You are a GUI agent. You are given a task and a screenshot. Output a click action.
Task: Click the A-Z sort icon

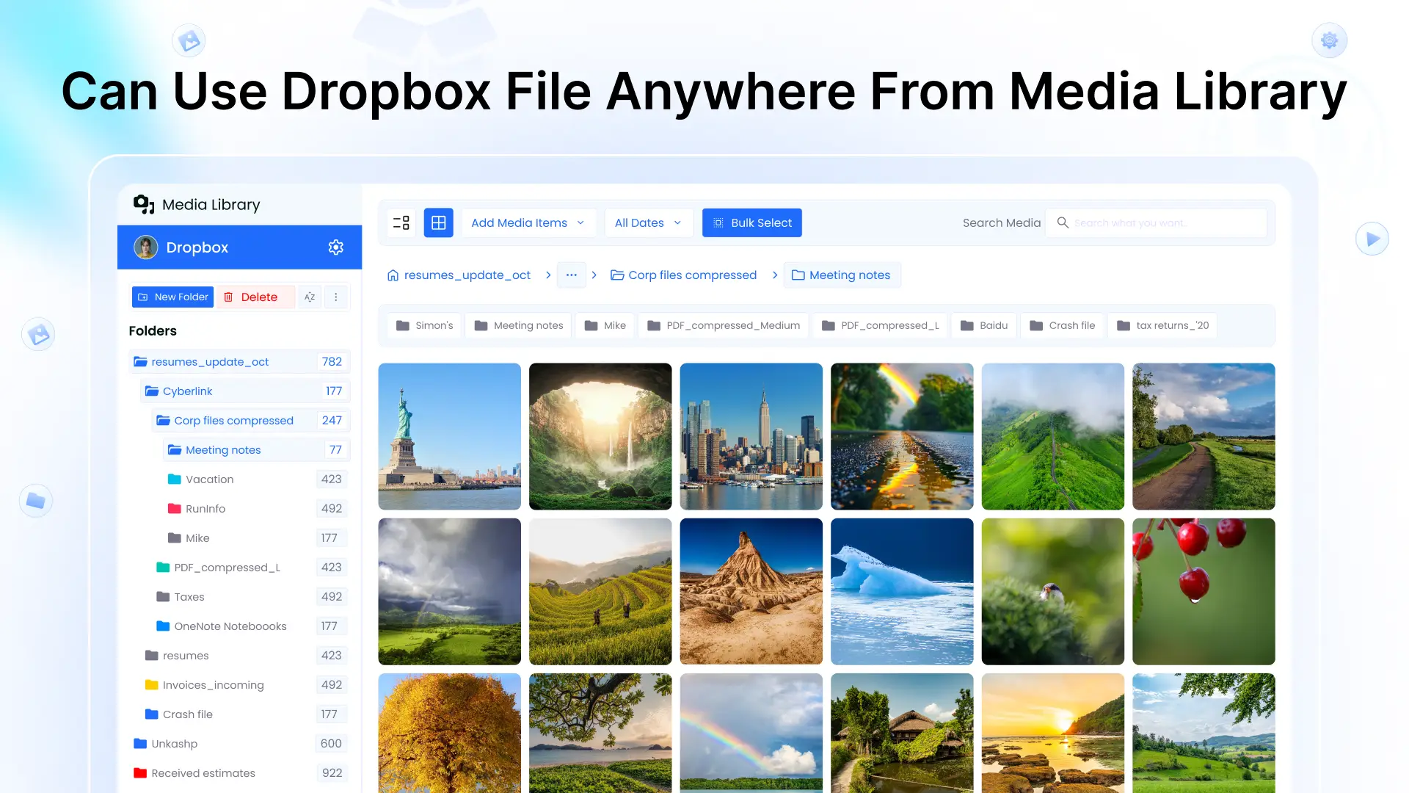[x=310, y=297]
